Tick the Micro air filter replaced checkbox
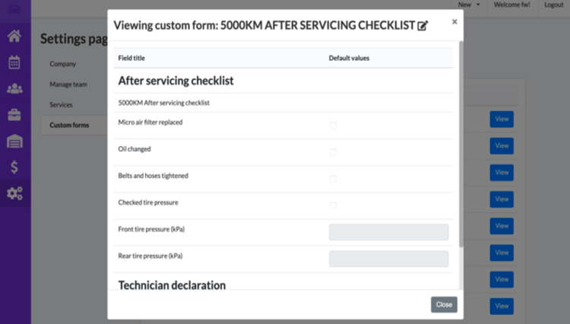This screenshot has height=324, width=570. click(x=333, y=125)
